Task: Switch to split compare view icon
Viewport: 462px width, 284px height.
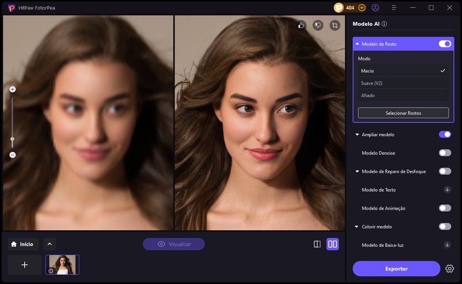Action: 317,244
